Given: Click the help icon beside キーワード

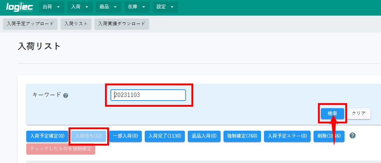Looking at the screenshot, I should tap(66, 95).
